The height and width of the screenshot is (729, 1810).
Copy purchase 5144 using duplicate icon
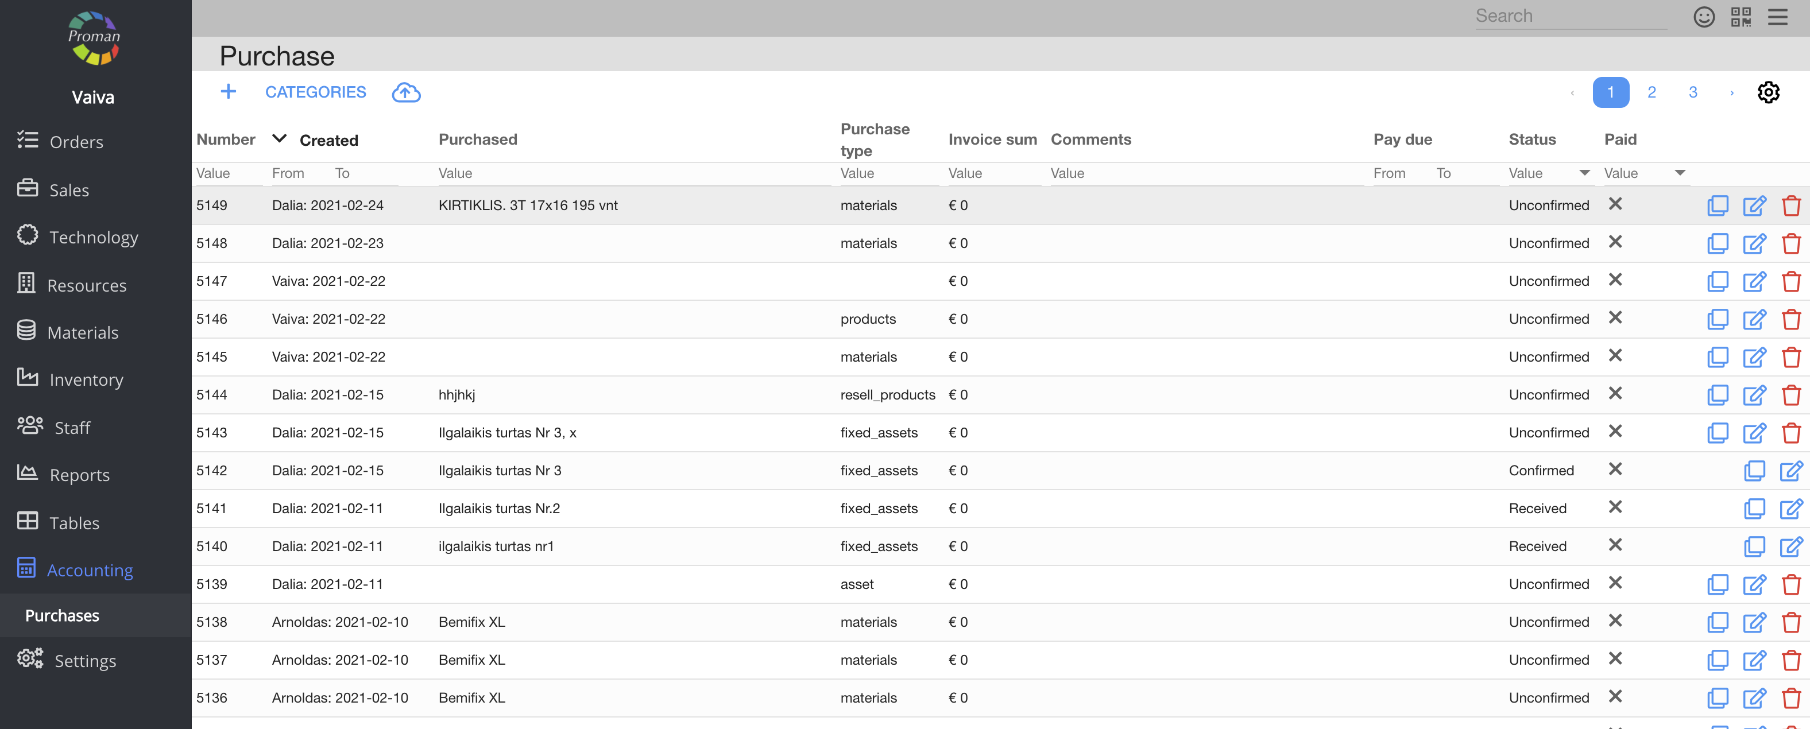[x=1717, y=395]
